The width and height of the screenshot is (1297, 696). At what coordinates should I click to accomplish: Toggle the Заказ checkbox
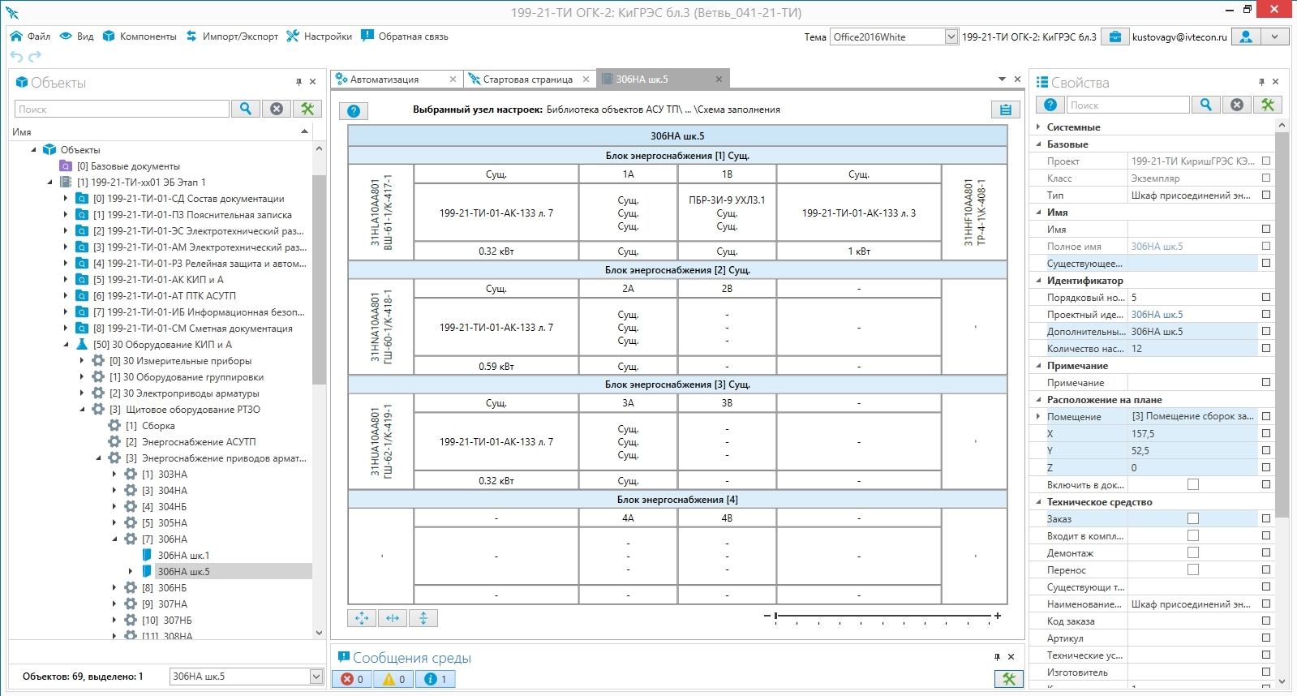[1192, 518]
